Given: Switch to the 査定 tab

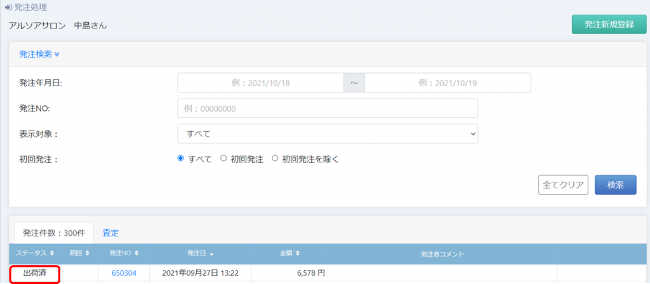Looking at the screenshot, I should pos(110,233).
